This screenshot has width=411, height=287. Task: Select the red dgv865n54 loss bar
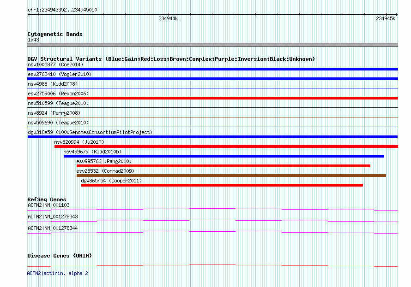point(222,185)
